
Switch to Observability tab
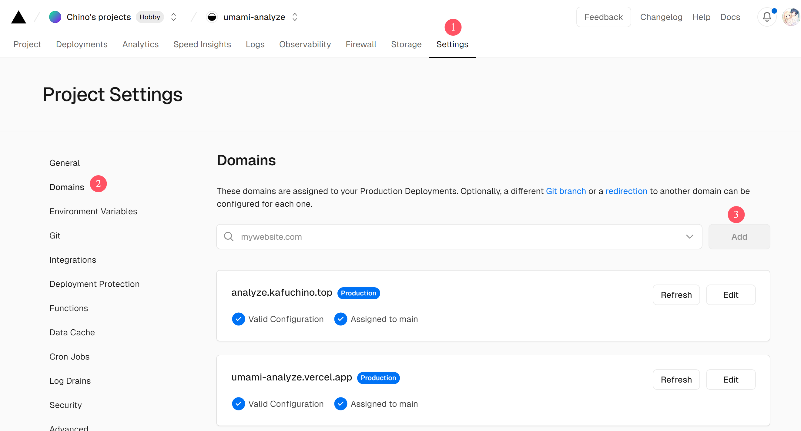click(305, 44)
